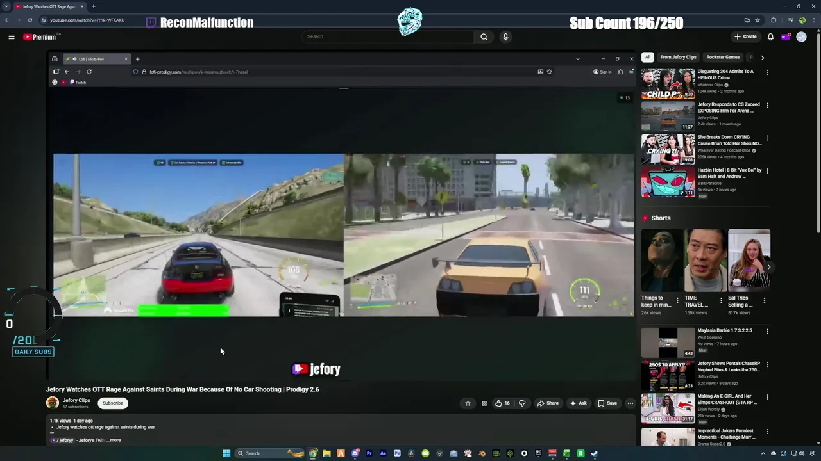The width and height of the screenshot is (821, 461).
Task: Save the video to playlist
Action: tap(607, 403)
